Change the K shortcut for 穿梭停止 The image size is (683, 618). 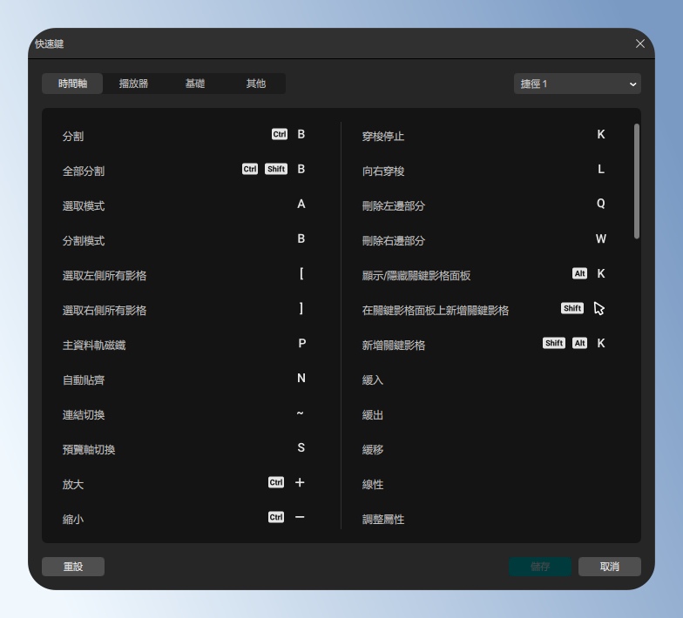[600, 135]
